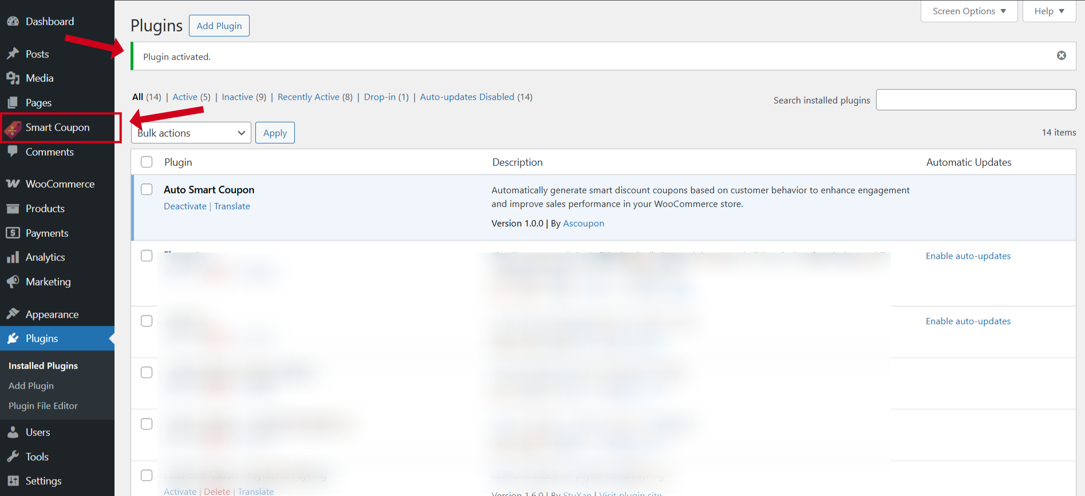The height and width of the screenshot is (496, 1085).
Task: Click the Tools wrench icon
Action: [x=13, y=457]
